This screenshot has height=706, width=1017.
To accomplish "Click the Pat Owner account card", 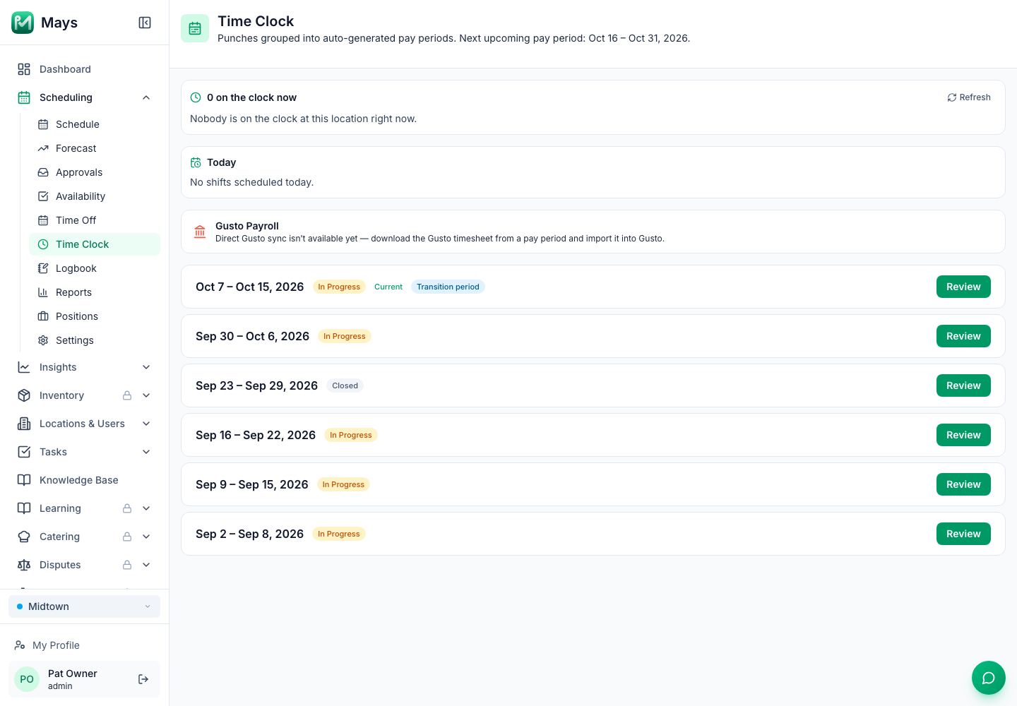I will click(84, 679).
